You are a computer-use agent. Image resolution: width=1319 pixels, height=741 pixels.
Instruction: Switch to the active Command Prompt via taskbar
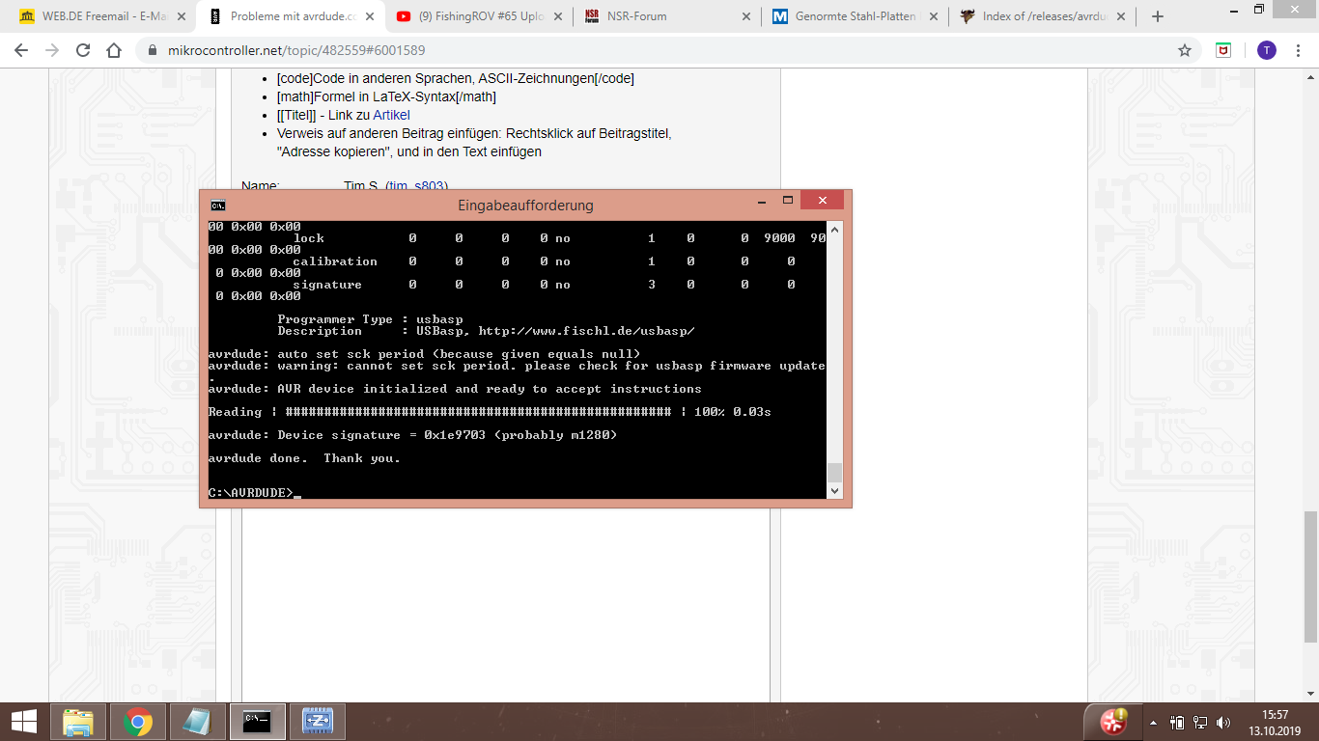click(257, 721)
